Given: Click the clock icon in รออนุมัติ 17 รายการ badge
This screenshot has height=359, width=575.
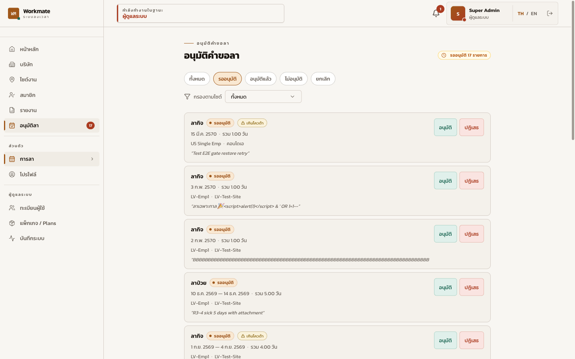Looking at the screenshot, I should pos(444,55).
